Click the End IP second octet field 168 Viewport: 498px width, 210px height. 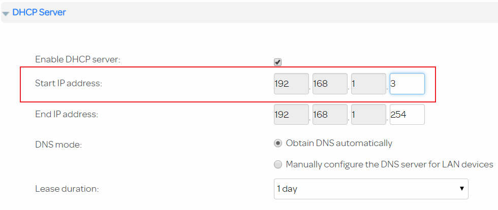click(x=330, y=115)
